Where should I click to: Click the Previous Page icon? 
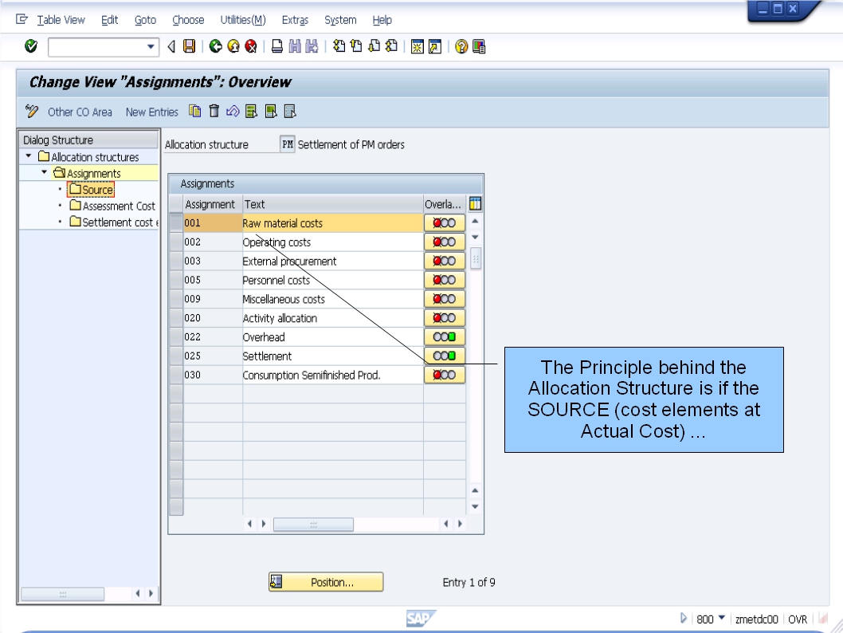click(356, 46)
